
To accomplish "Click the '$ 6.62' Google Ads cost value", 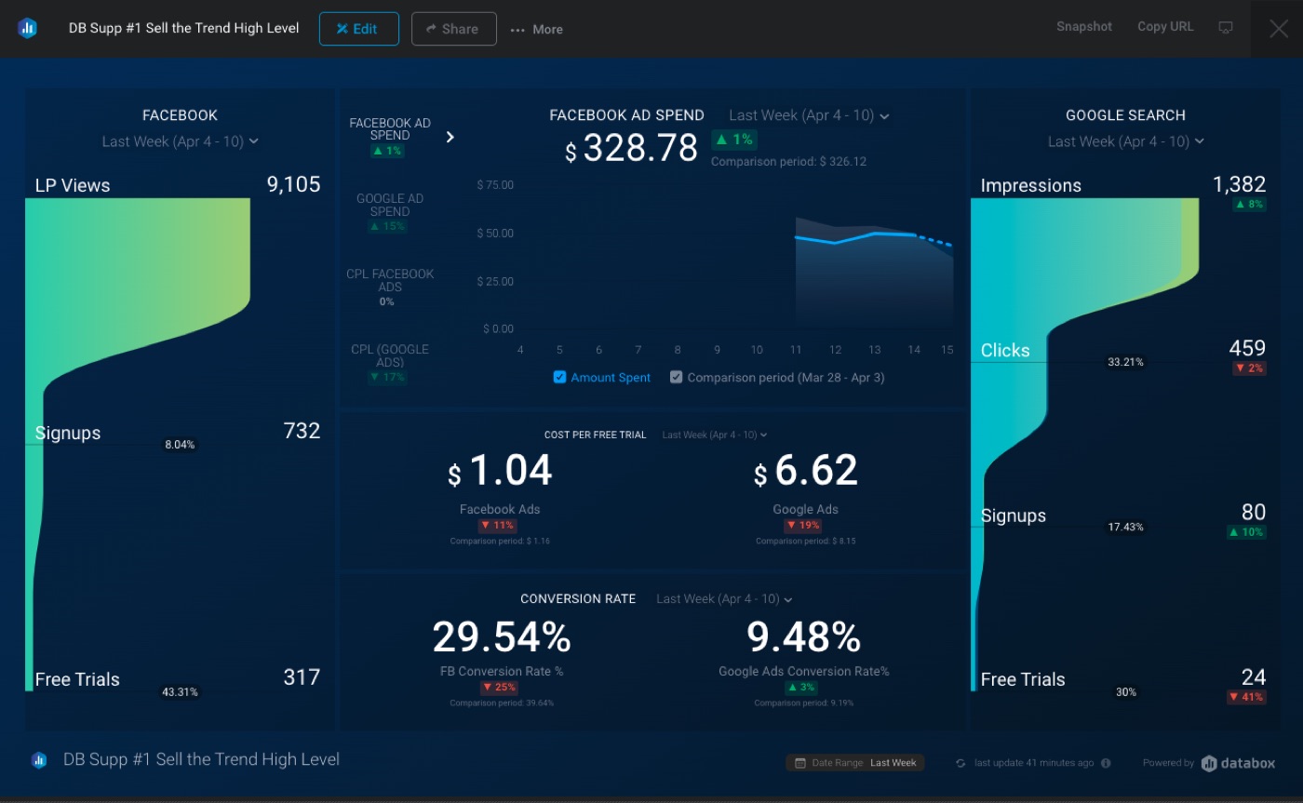I will (806, 471).
